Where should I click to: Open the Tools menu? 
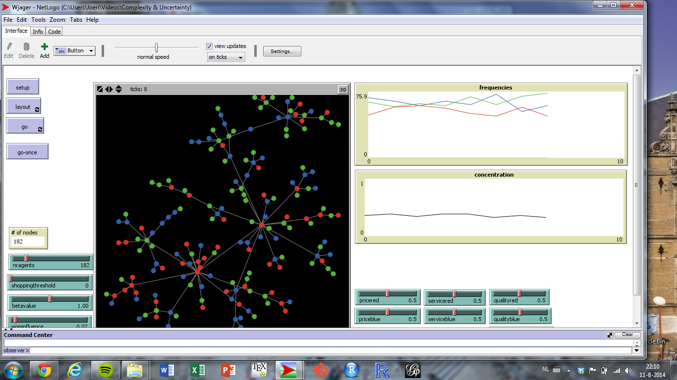(38, 20)
